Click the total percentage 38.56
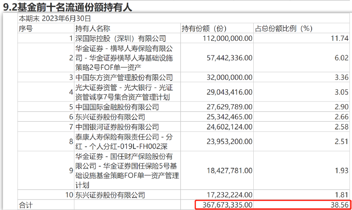The image size is (352, 210). 339,205
